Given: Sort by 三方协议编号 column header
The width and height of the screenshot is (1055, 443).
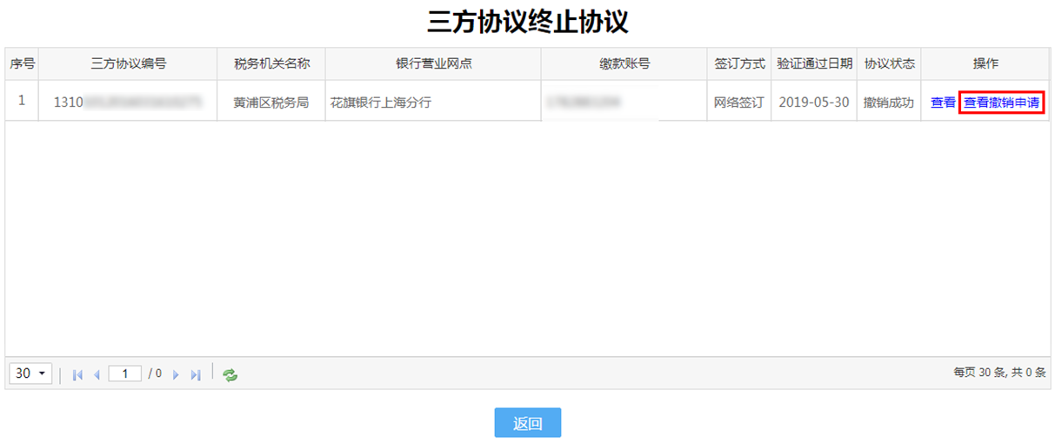Looking at the screenshot, I should click(x=128, y=63).
